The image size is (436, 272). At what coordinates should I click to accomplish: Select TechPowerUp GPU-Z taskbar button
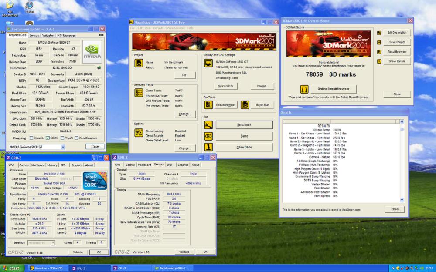pos(172,269)
